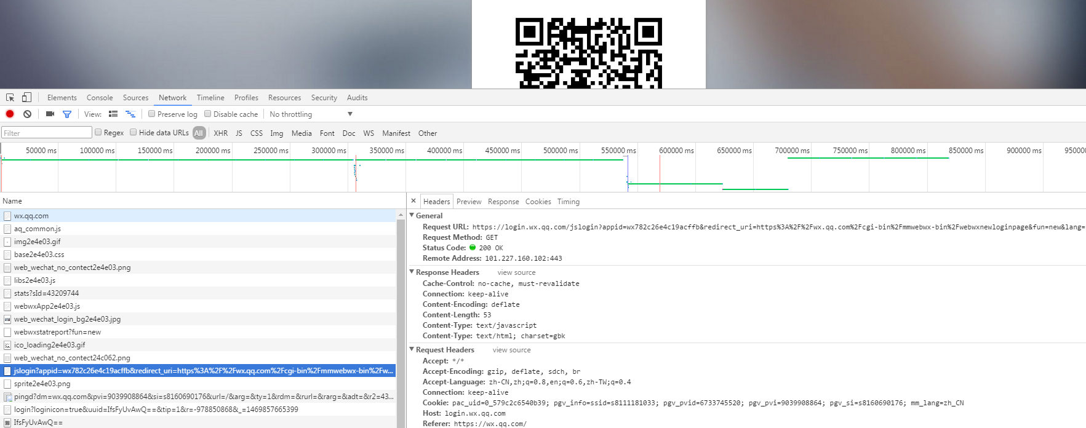Stop recording network log with red button
The height and width of the screenshot is (428, 1086).
(x=10, y=114)
